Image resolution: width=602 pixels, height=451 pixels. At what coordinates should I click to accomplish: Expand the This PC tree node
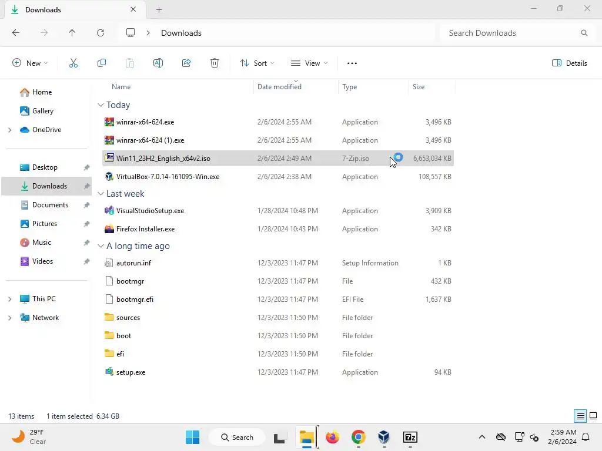point(10,299)
